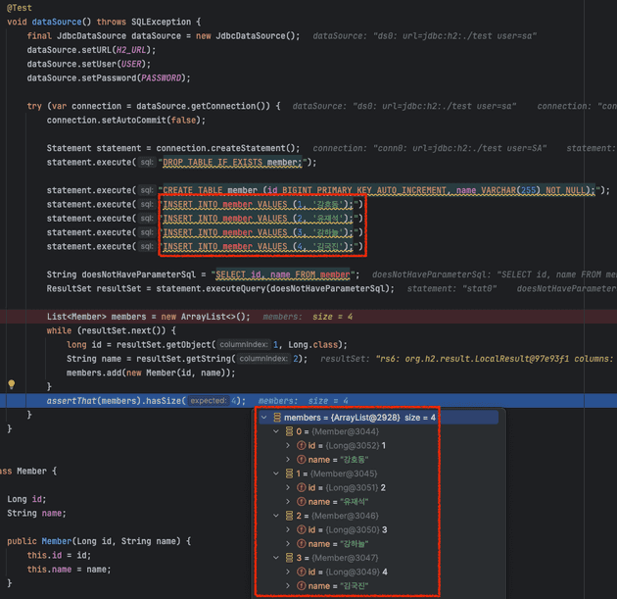Image resolution: width=617 pixels, height=599 pixels.
Task: Select the 0 = {Member@3044} row
Action: [x=379, y=431]
